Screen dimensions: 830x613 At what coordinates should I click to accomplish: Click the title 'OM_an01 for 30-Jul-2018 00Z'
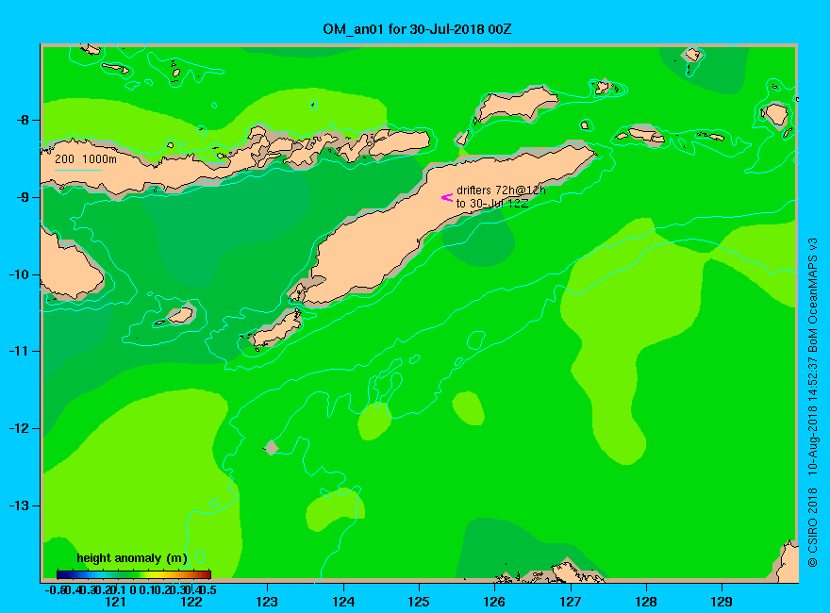tap(417, 29)
